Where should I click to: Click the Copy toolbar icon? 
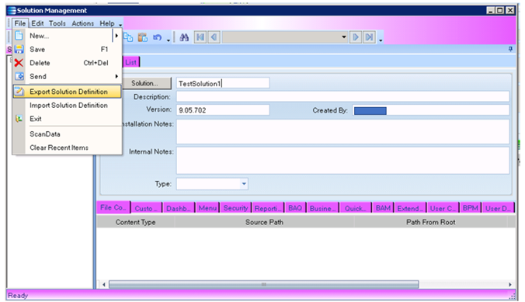pyautogui.click(x=128, y=37)
